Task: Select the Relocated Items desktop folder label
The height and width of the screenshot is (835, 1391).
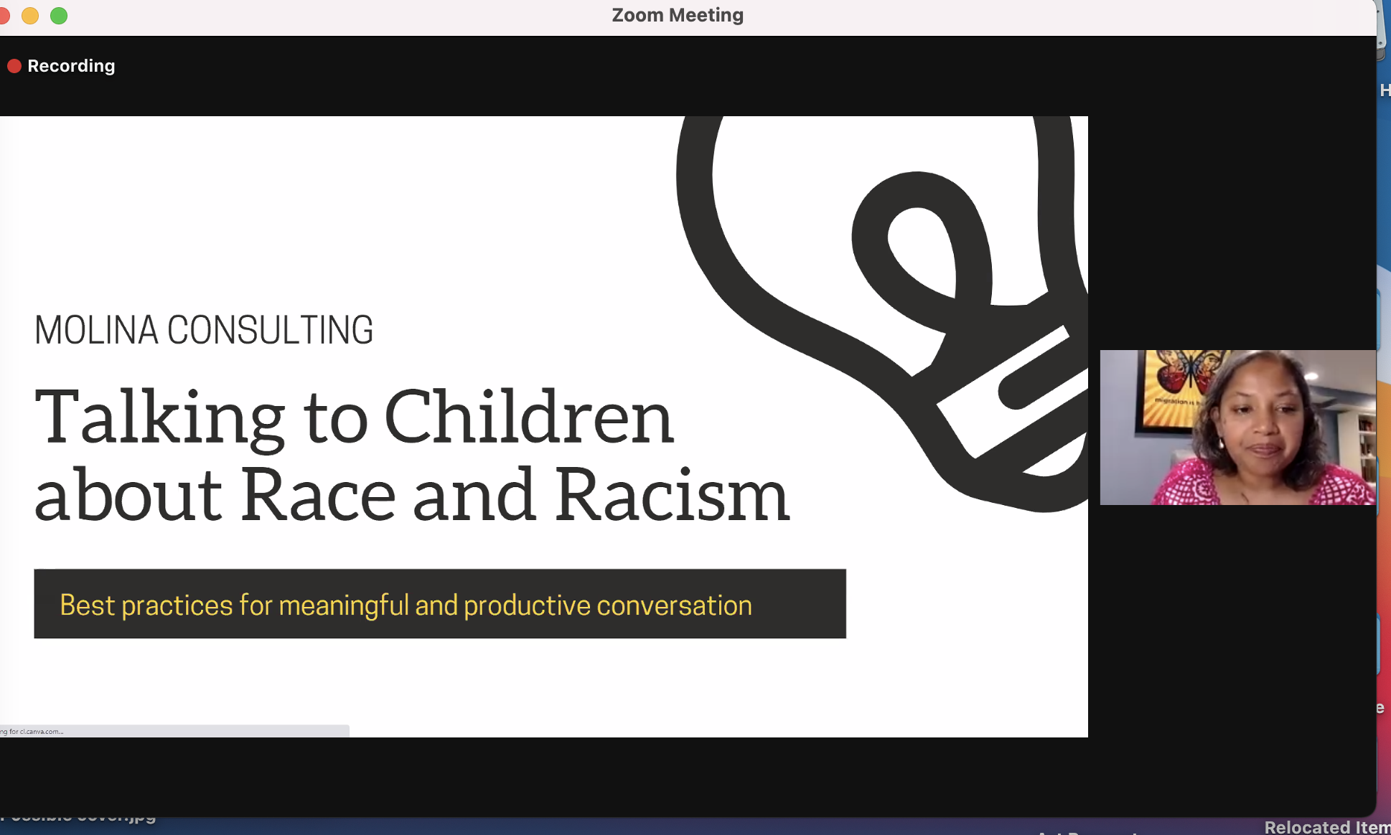Action: point(1326,827)
